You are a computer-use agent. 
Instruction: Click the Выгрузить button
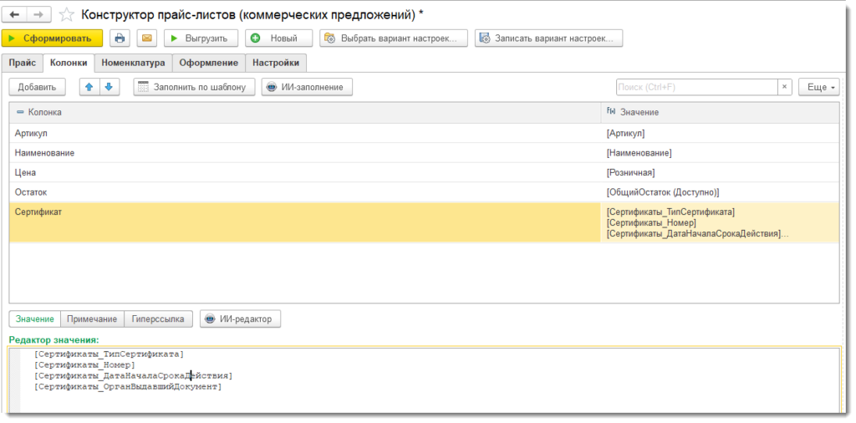(201, 38)
